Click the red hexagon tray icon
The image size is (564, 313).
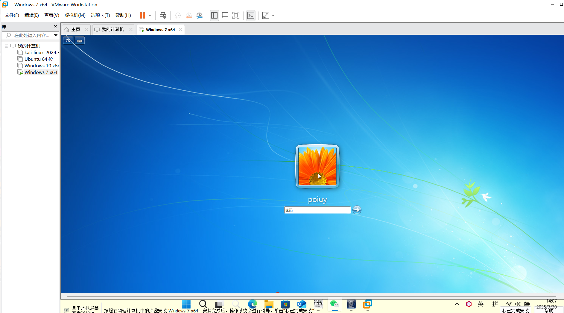pyautogui.click(x=469, y=304)
